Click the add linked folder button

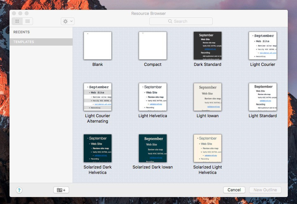61,190
